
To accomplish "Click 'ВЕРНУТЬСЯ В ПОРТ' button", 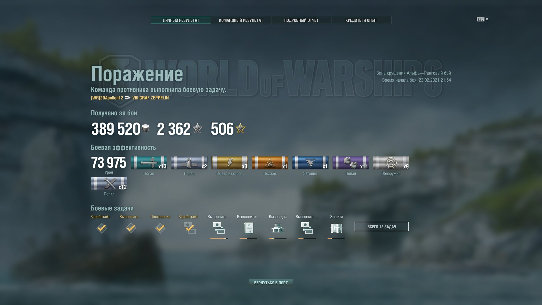I will pyautogui.click(x=271, y=283).
